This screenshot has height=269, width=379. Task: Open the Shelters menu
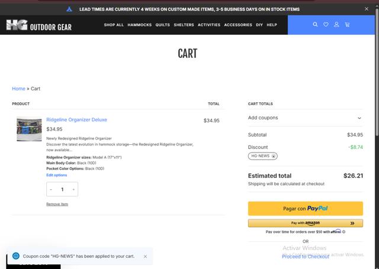click(184, 25)
